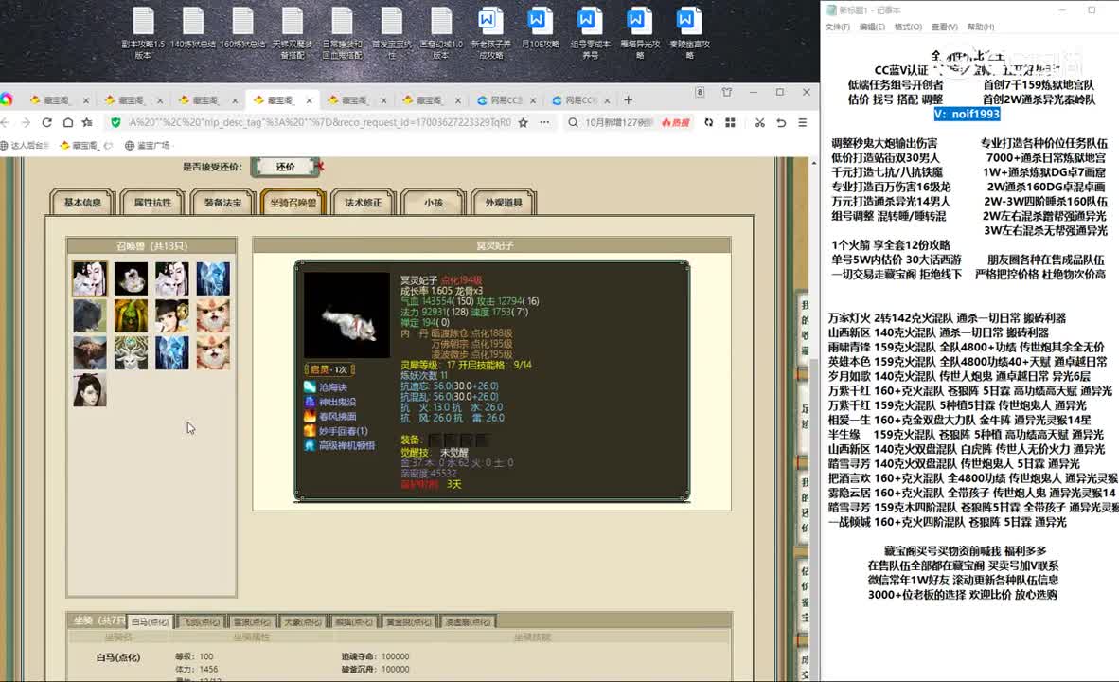
Task: Click the browser home icon
Action: tap(68, 123)
